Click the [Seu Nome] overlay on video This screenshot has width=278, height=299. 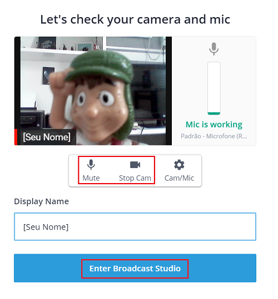click(x=47, y=137)
